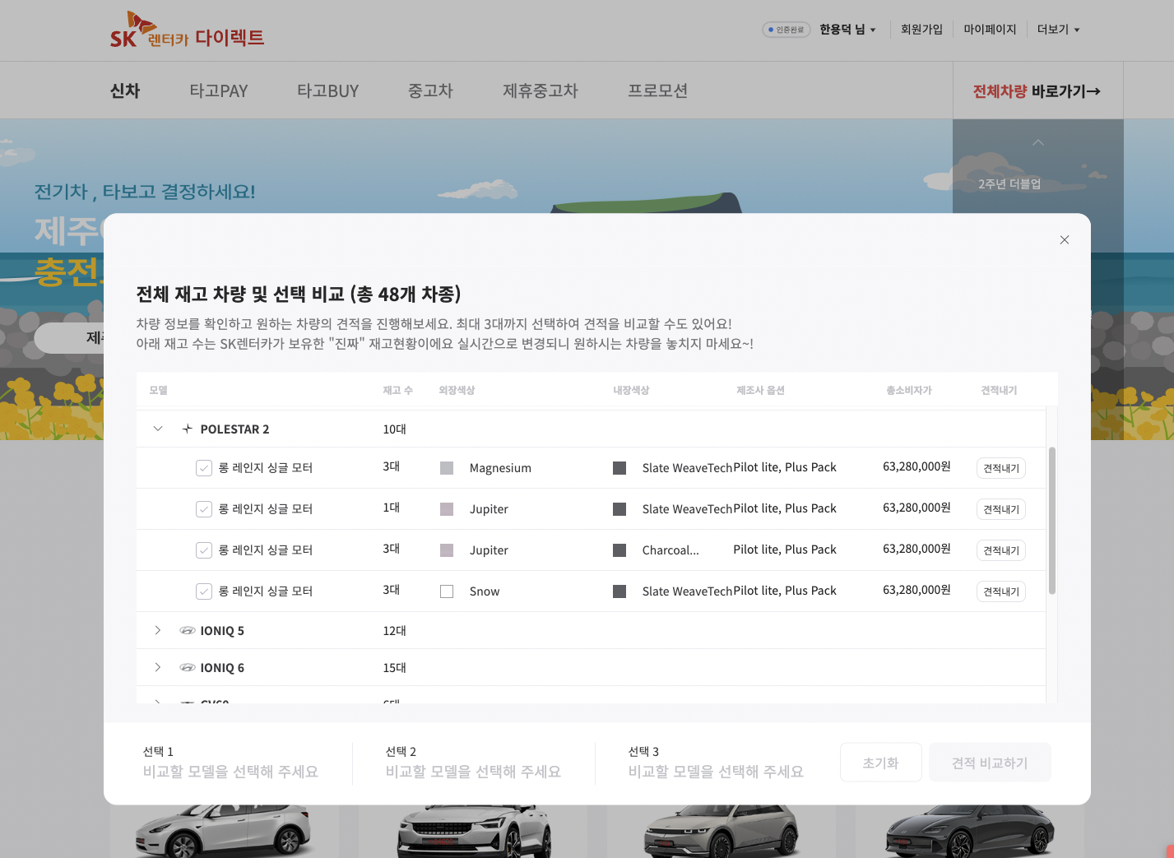
Task: Open the 중고차 menu
Action: click(430, 90)
